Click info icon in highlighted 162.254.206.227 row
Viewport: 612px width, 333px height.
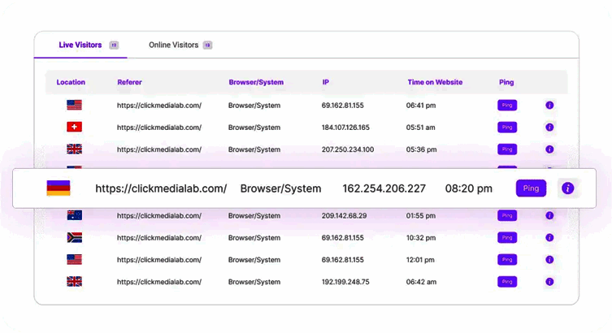[x=567, y=188]
